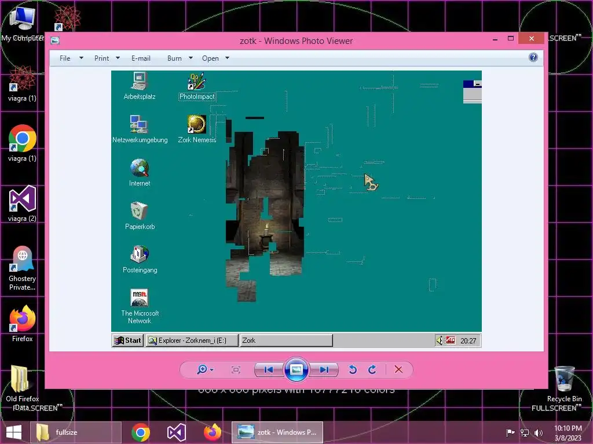The width and height of the screenshot is (593, 444).
Task: Expand the Burn dropdown arrow
Action: pyautogui.click(x=191, y=58)
